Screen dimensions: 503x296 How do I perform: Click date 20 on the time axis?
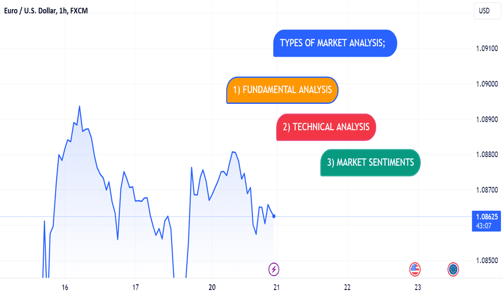(212, 287)
